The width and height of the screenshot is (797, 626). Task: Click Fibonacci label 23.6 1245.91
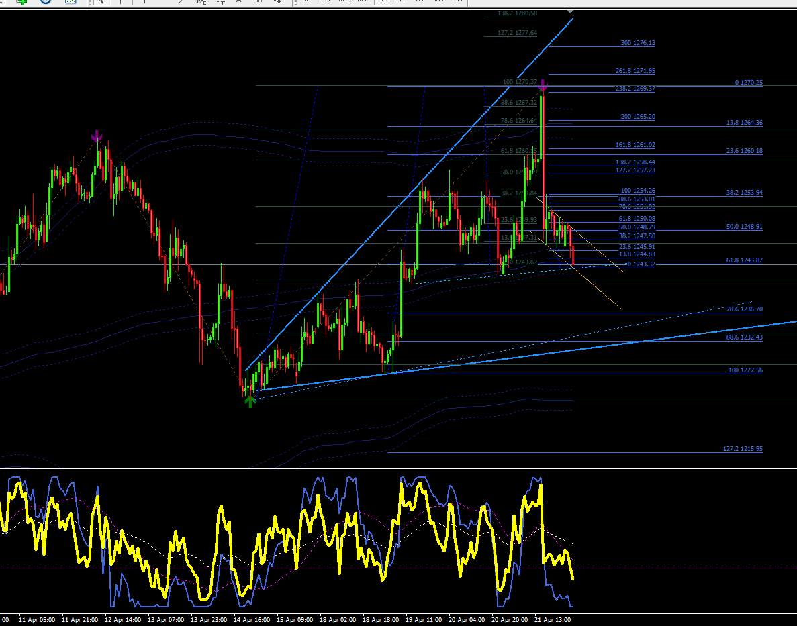(637, 247)
